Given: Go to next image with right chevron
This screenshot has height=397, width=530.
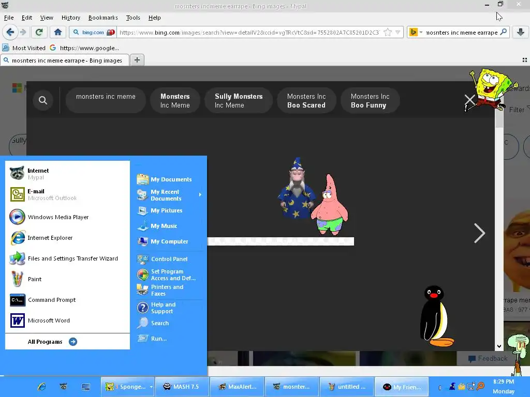Looking at the screenshot, I should (479, 233).
